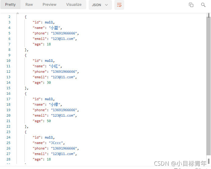Switch to the Pretty tab
Viewport: 211px width, 169px height.
10,5
